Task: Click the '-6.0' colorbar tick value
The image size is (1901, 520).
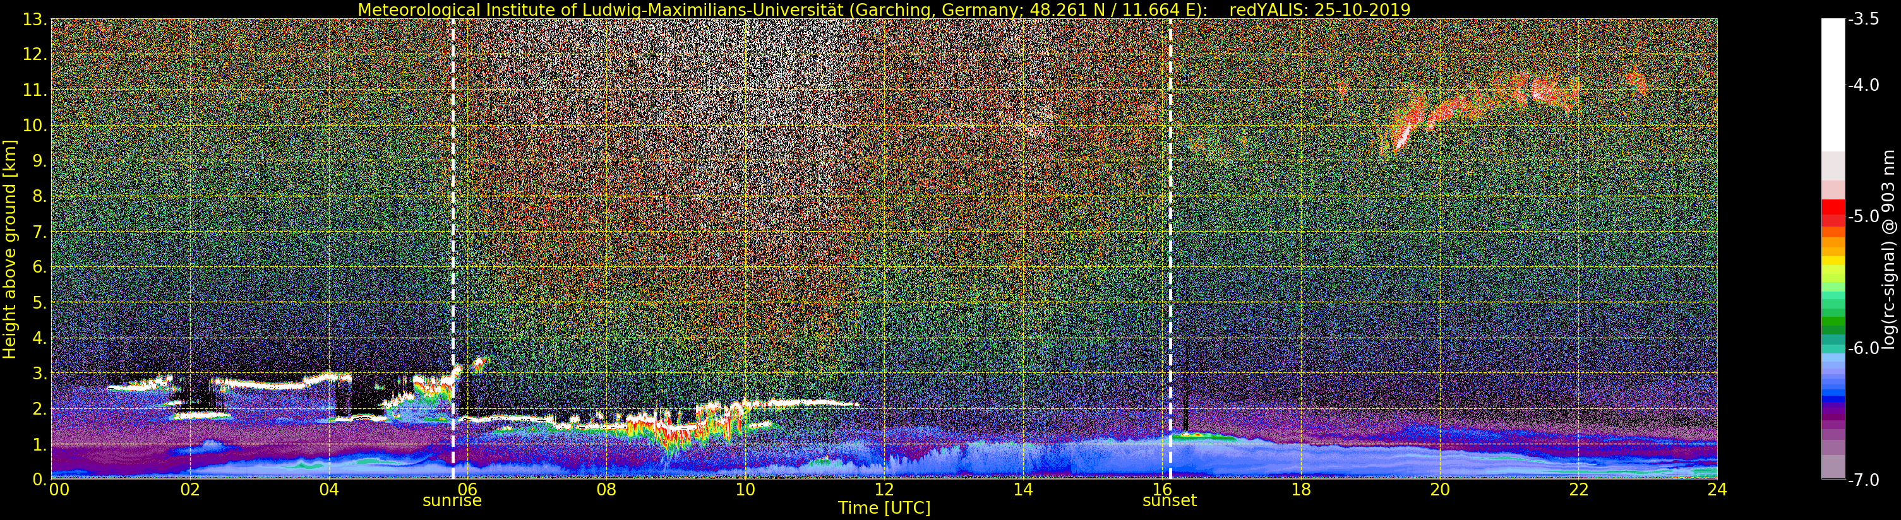Action: pyautogui.click(x=1863, y=348)
